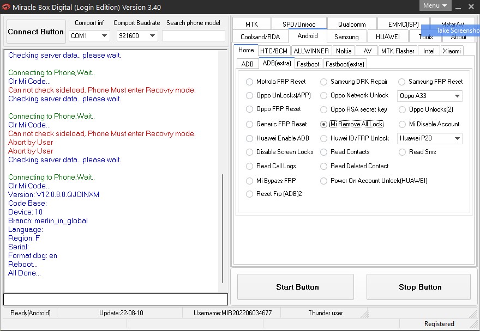Click the progress bar below the log

(116, 299)
